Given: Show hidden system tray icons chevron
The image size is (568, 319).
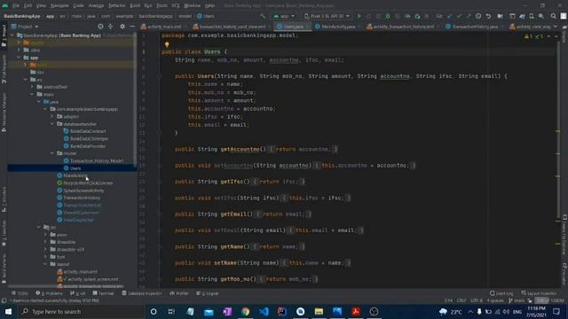Looking at the screenshot, I should (x=470, y=311).
